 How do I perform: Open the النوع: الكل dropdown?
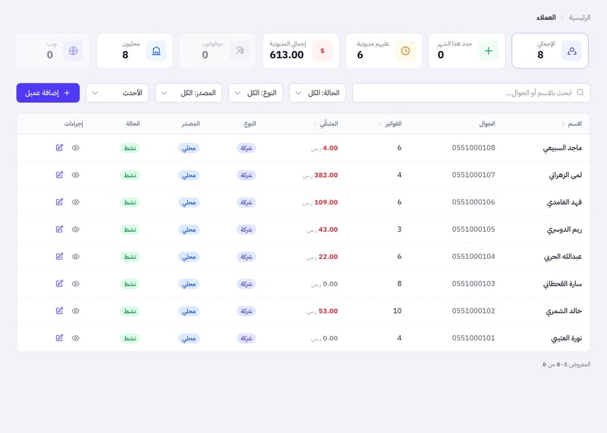[x=256, y=93]
